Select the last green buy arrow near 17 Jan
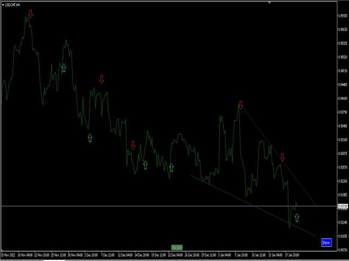 pos(297,217)
